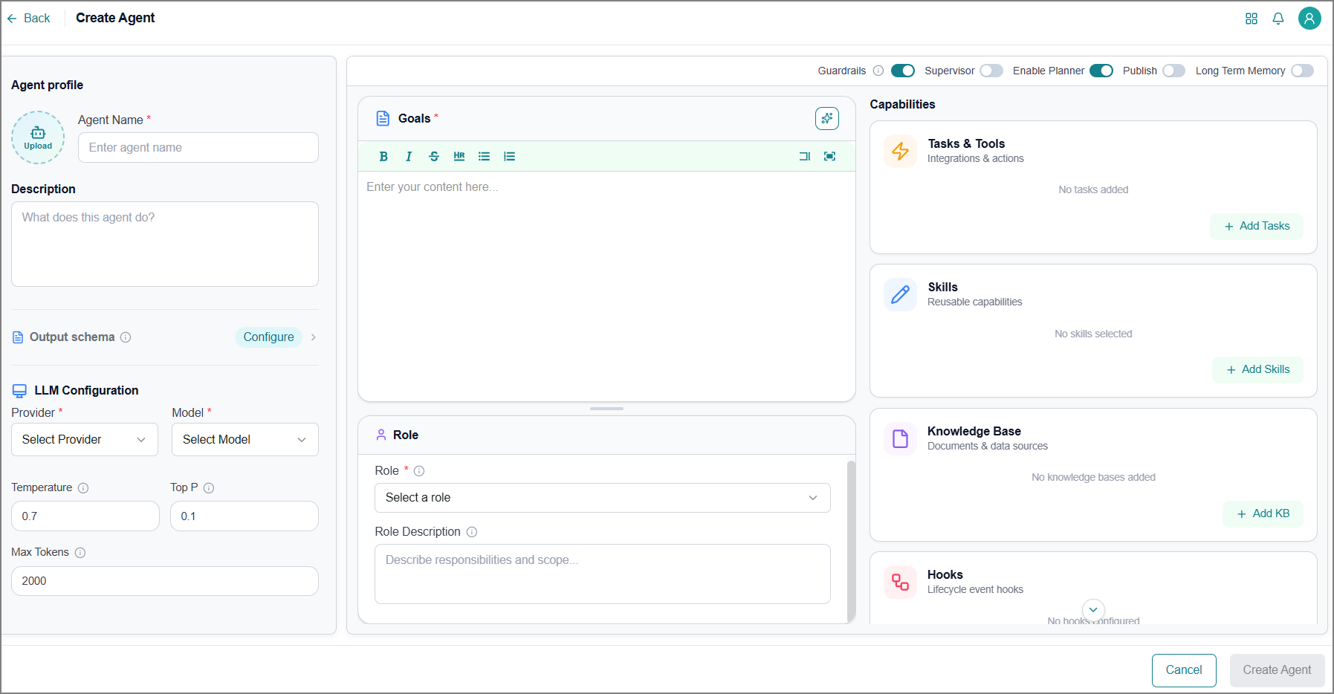Open fullscreen mode for Goals editor

pos(830,156)
